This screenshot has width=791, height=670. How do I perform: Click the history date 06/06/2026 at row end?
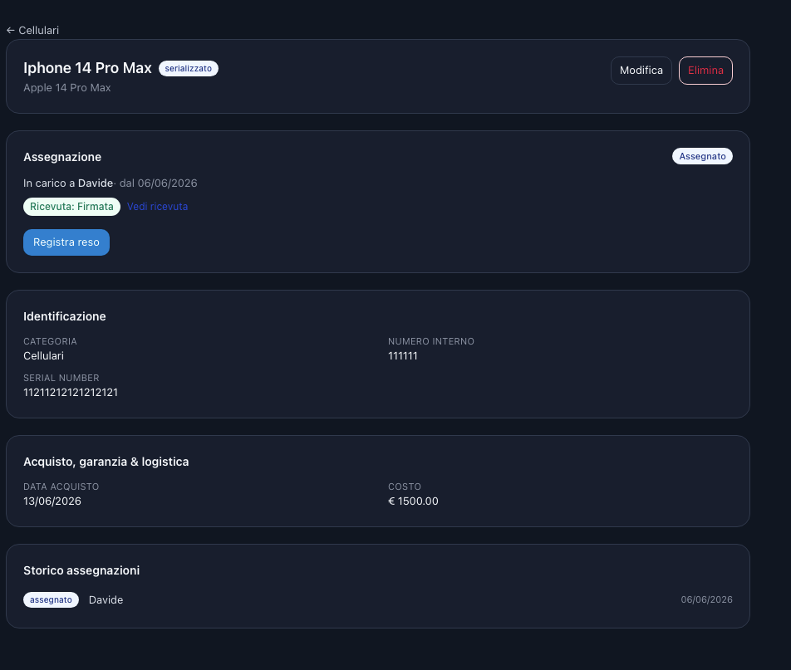point(706,600)
